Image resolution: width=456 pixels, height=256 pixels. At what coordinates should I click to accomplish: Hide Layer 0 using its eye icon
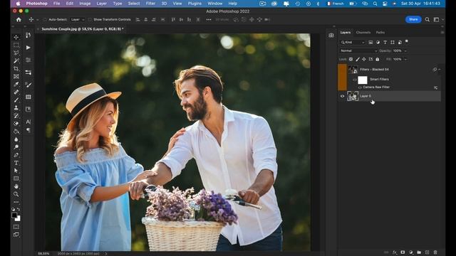(342, 96)
